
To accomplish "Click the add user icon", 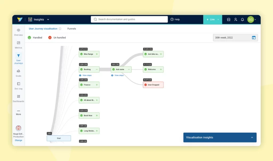I will (x=236, y=19).
